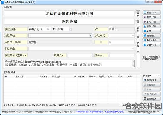Image resolution: width=163 pixels, height=115 pixels.
Task: Click the 收款单位（盖章） label
Action: tap(16, 55)
